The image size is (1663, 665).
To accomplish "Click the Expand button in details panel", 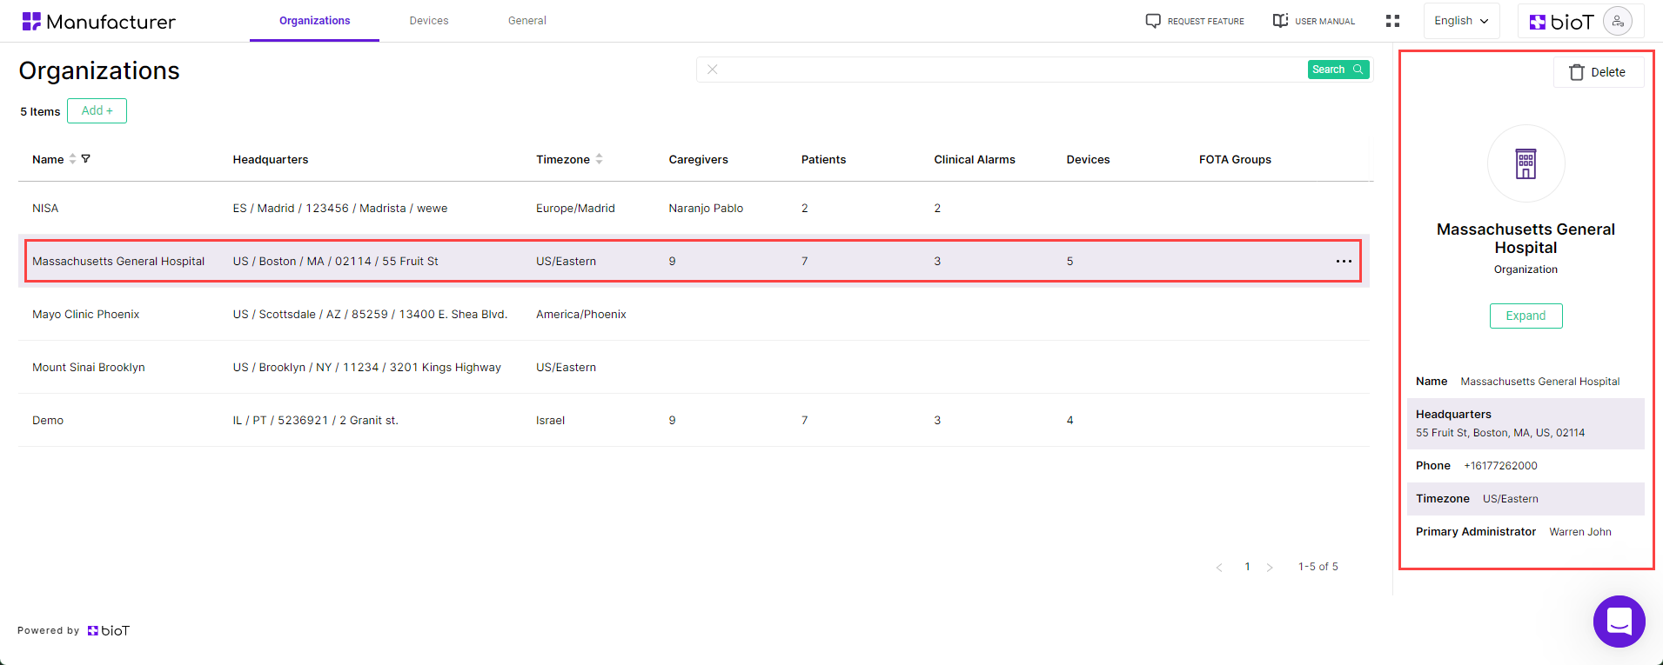I will coord(1526,316).
